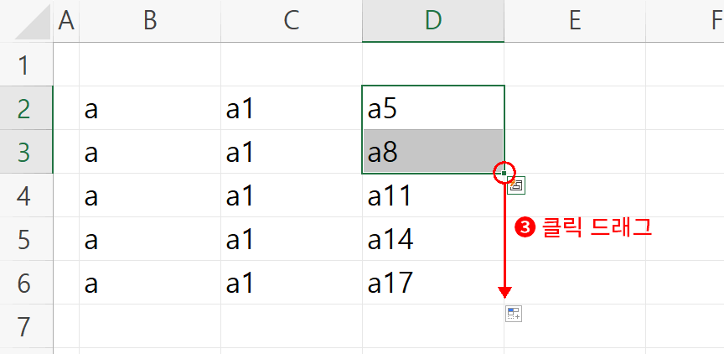Open the Auto Fill Options icon

pyautogui.click(x=514, y=314)
